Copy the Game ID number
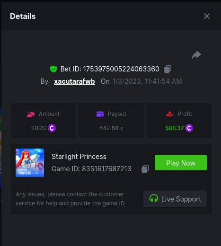The height and width of the screenshot is (246, 221). click(145, 169)
